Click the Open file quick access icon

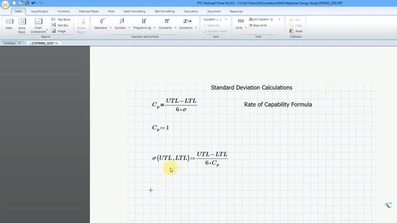click(20, 3)
